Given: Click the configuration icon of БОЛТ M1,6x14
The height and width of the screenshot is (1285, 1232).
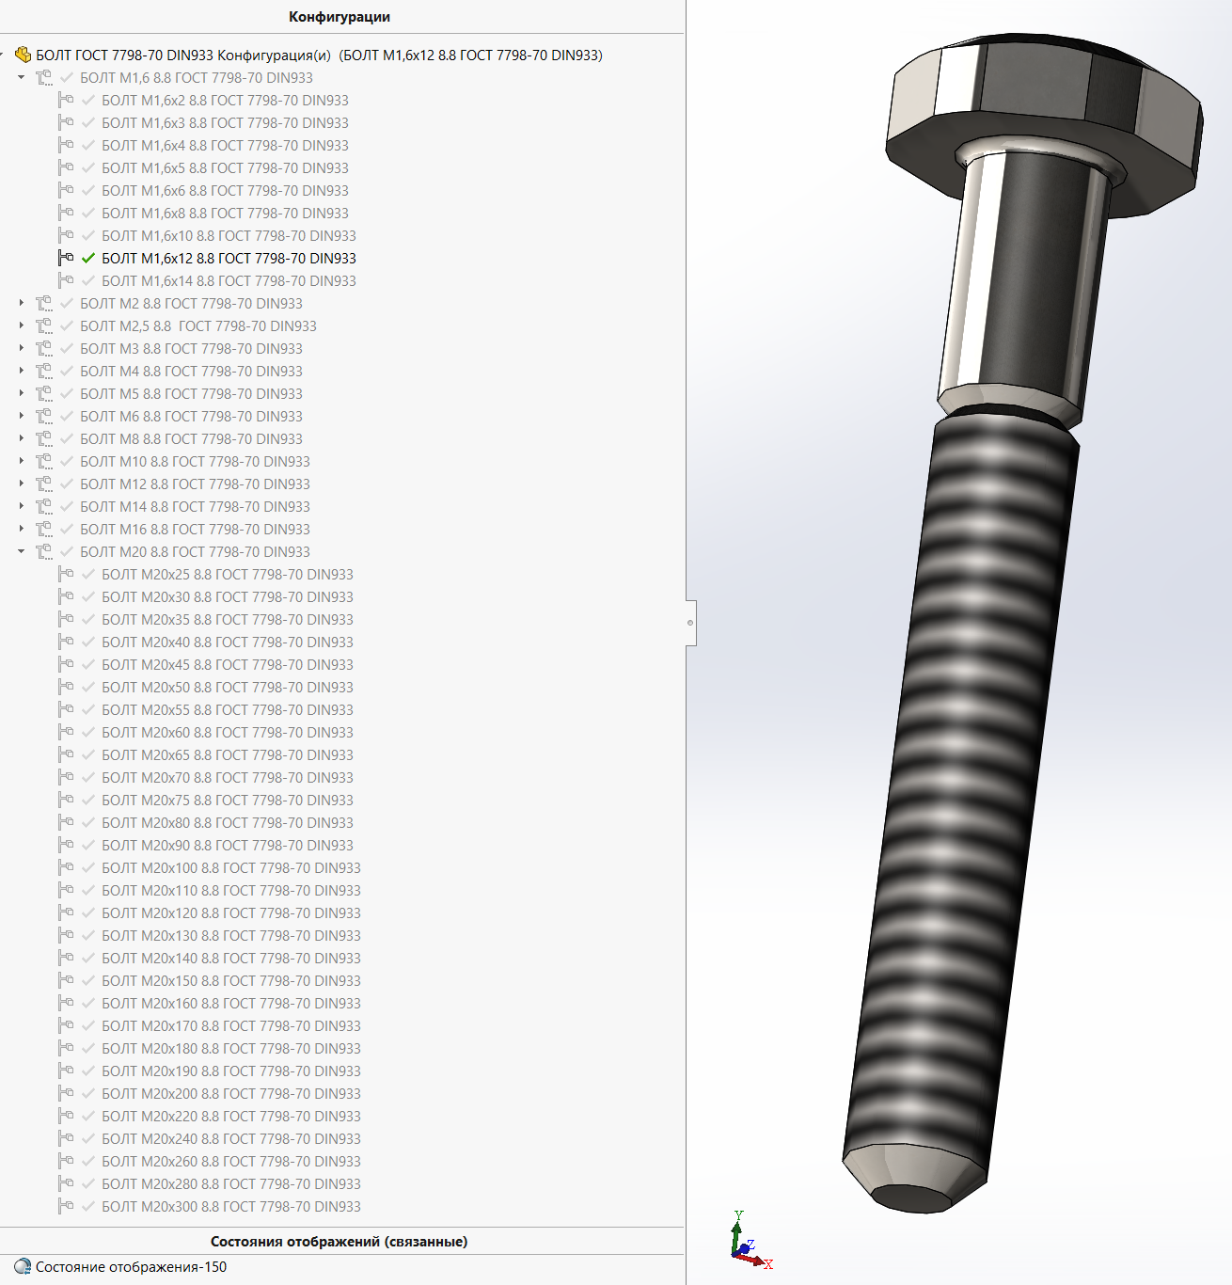Looking at the screenshot, I should pos(66,280).
